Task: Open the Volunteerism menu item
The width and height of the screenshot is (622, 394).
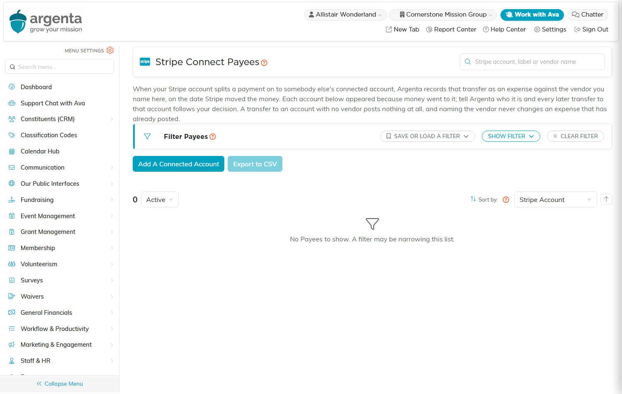Action: click(39, 264)
